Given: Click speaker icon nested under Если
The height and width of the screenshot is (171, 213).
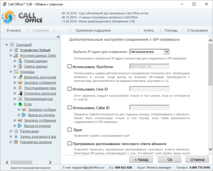Looking at the screenshot, I should pos(24,109).
